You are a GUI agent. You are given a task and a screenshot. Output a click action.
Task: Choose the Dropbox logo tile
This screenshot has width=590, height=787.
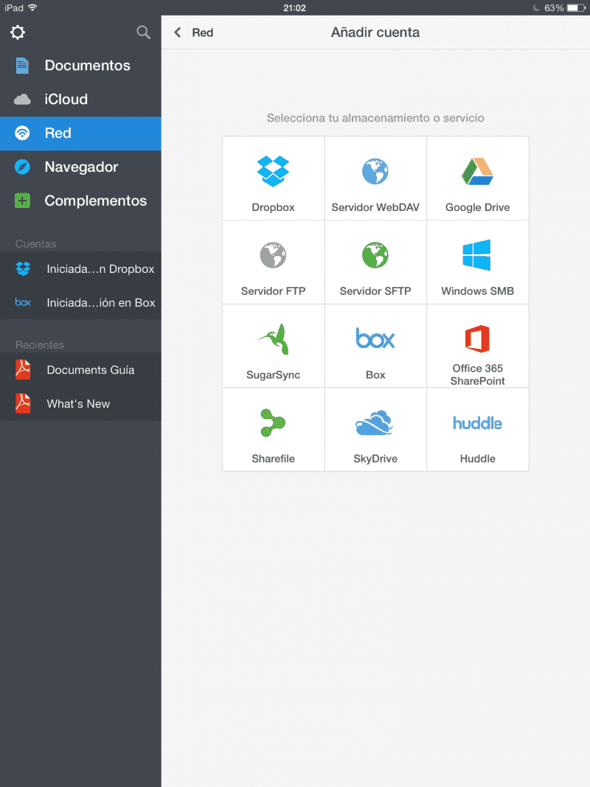click(273, 171)
